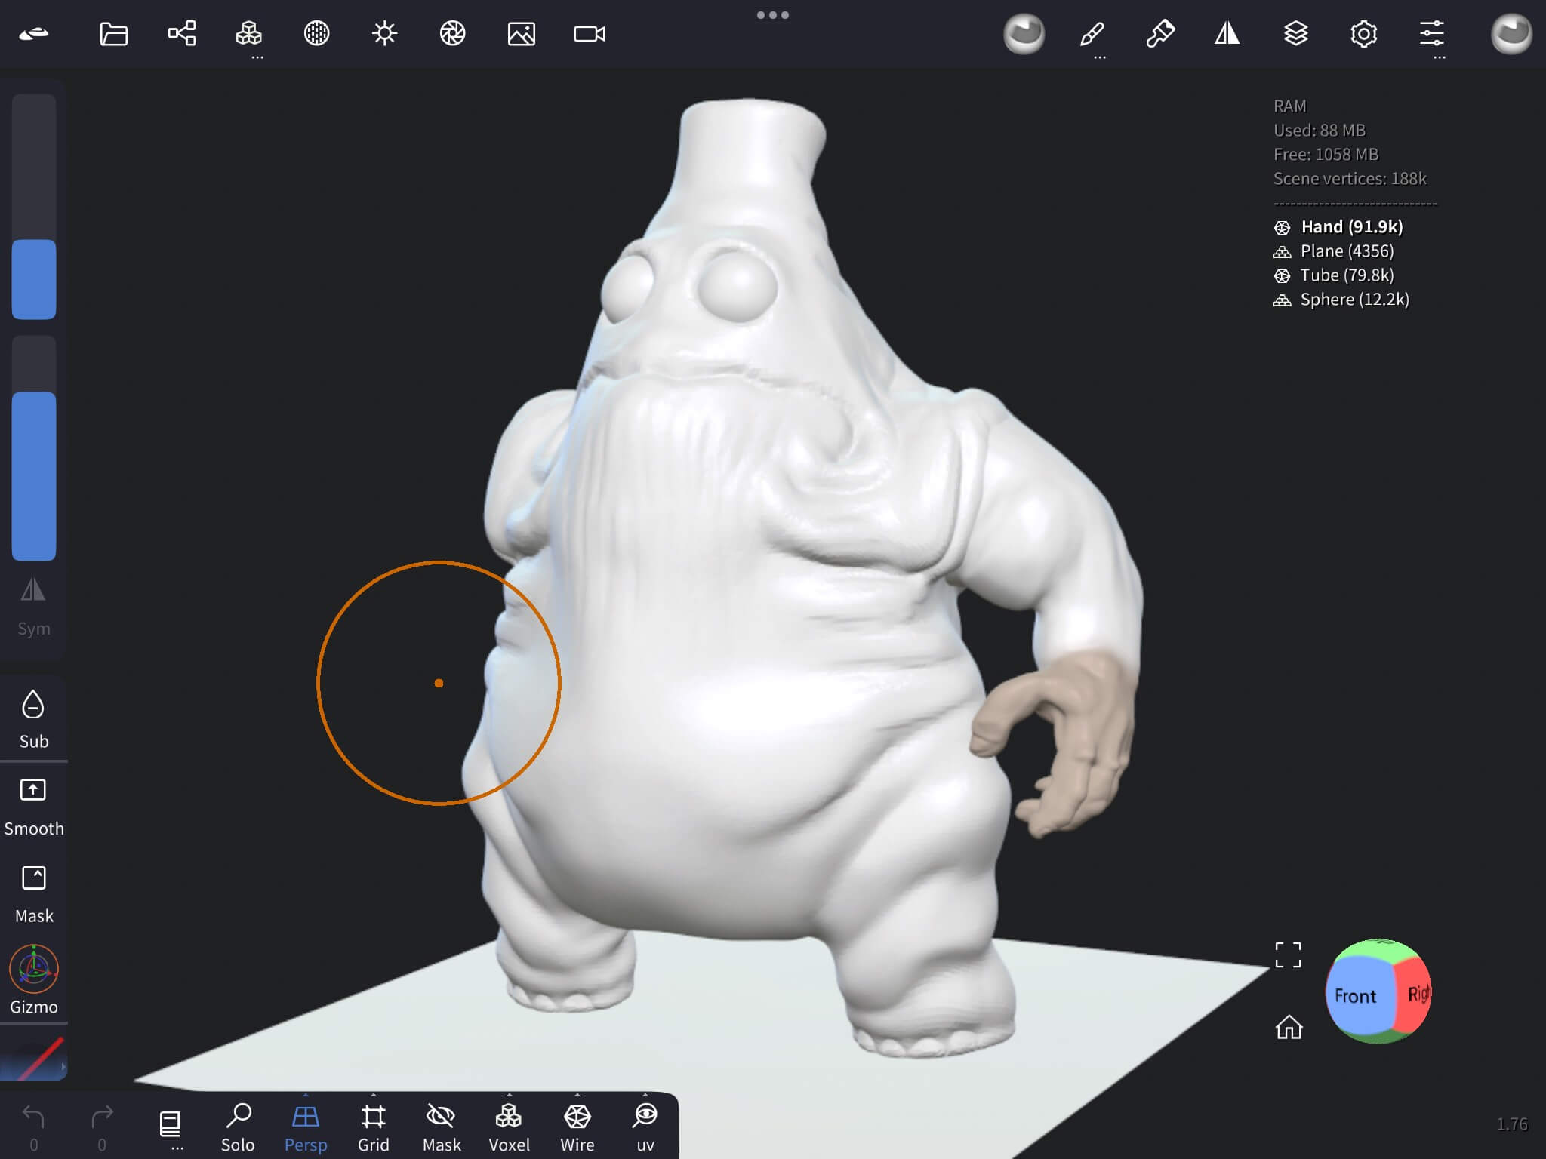1546x1159 pixels.
Task: Toggle the uv display option
Action: tap(645, 1127)
